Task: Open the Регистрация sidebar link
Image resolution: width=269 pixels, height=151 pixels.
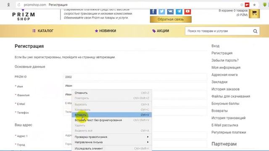Action: coord(222,53)
